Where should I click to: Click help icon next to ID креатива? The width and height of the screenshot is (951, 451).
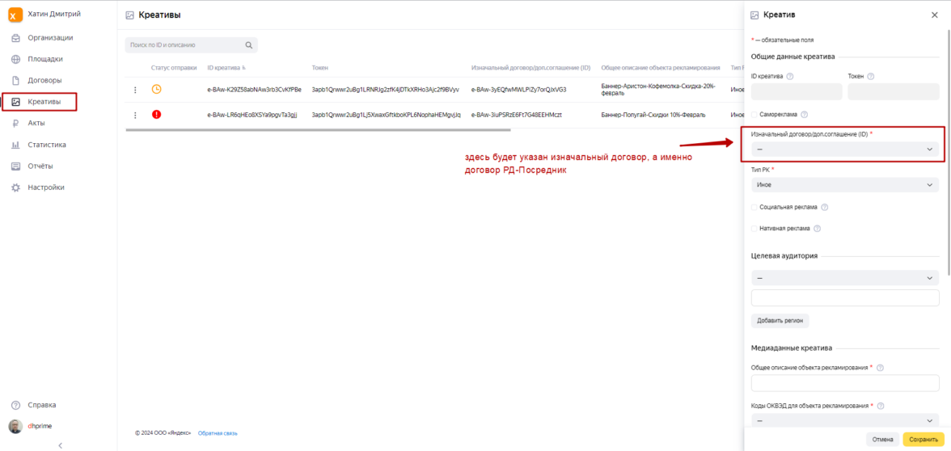click(789, 76)
